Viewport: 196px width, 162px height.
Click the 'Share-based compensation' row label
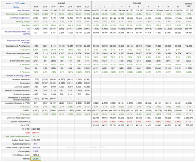click(x=18, y=53)
